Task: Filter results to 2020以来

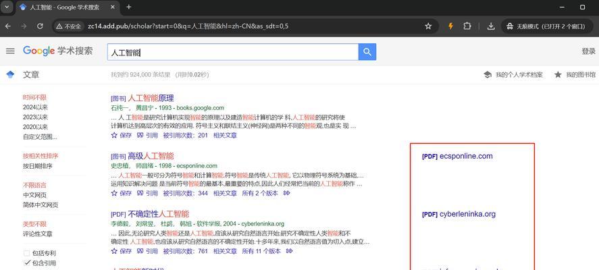Action: (35, 127)
